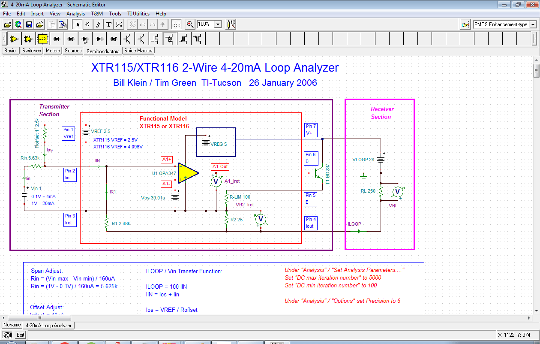Click the hide/reconnect wire tool icon
540x344 pixels.
[120, 24]
